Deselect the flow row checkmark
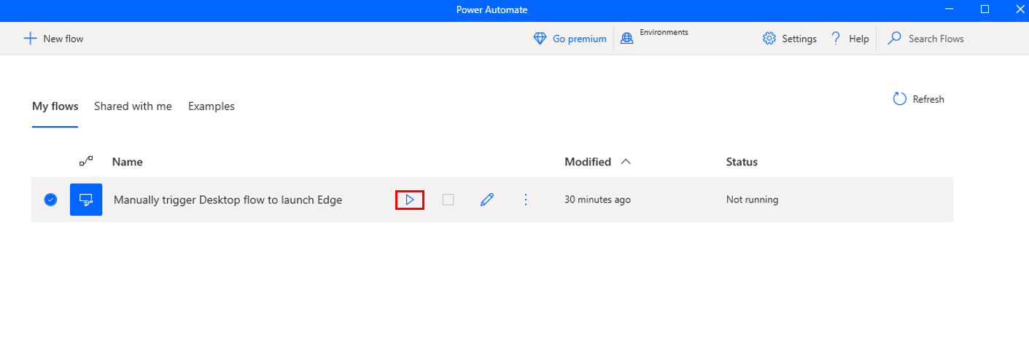 click(x=50, y=199)
